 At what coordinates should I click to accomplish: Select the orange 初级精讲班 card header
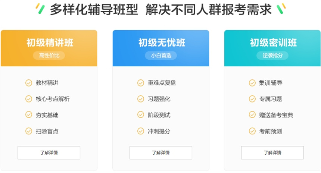tap(49, 48)
